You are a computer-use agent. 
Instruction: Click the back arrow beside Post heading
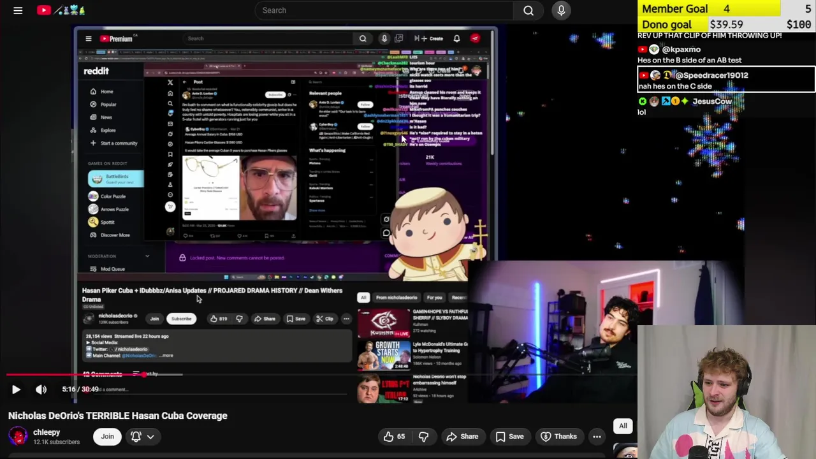186,82
